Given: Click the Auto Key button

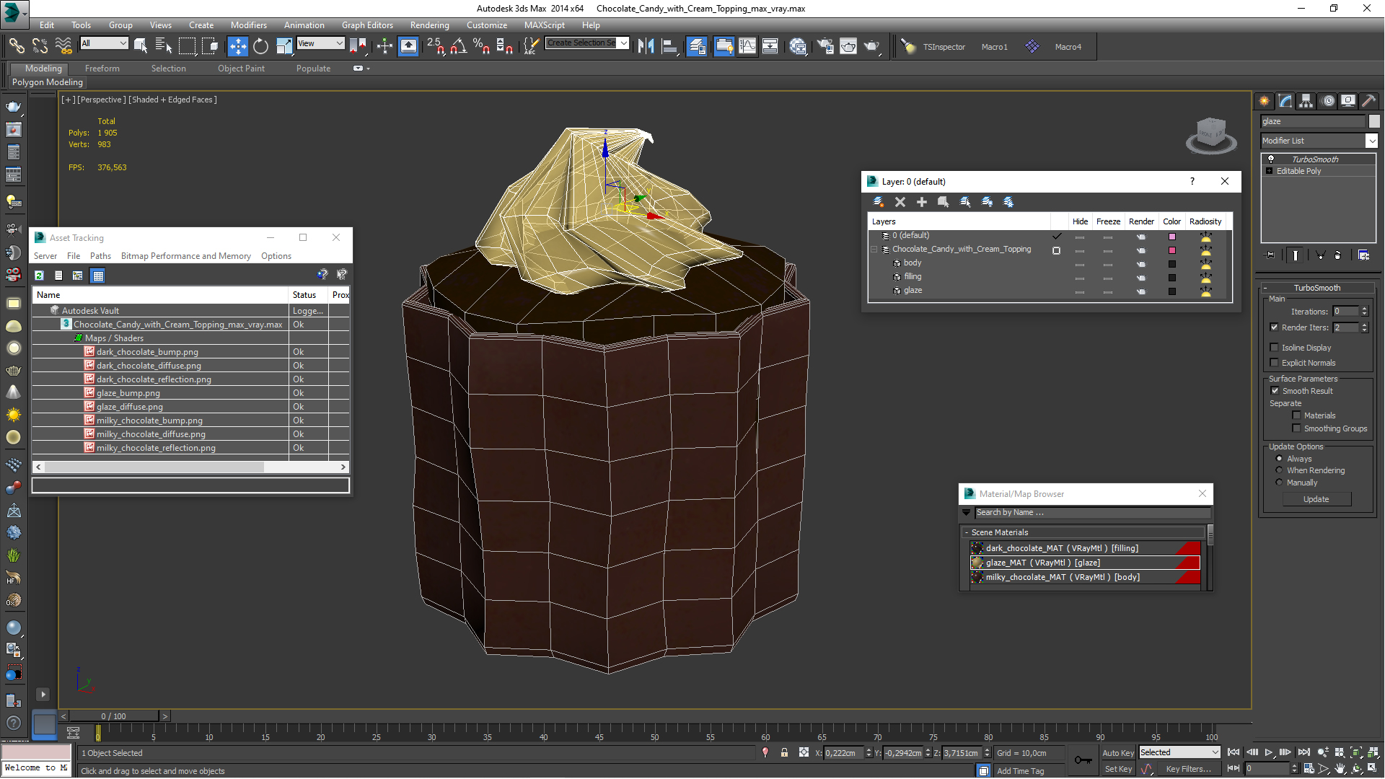Looking at the screenshot, I should [1117, 752].
